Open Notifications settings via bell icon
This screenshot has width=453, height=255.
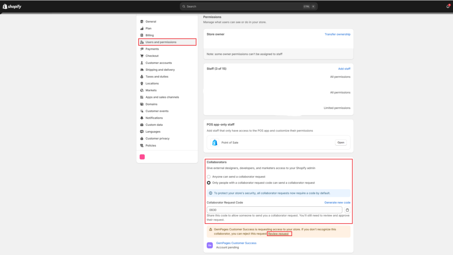click(142, 118)
